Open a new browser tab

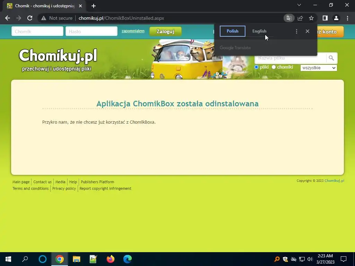[x=94, y=6]
